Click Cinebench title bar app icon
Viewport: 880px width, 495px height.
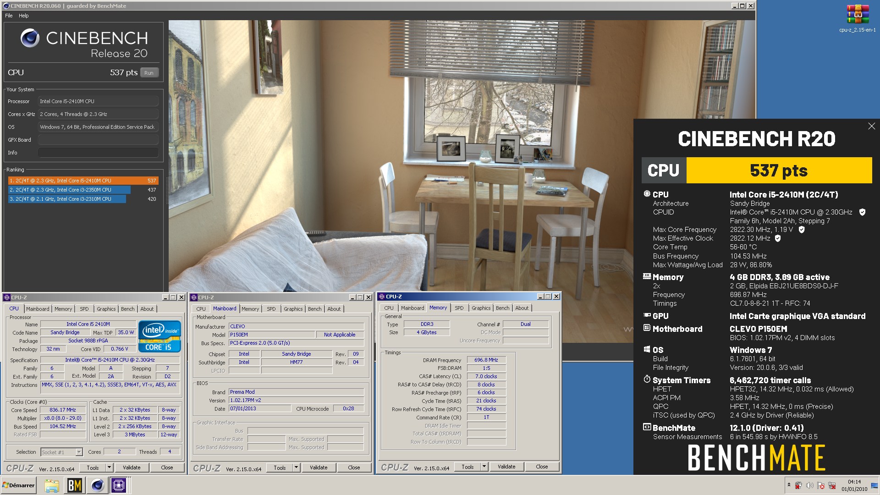pos(6,6)
